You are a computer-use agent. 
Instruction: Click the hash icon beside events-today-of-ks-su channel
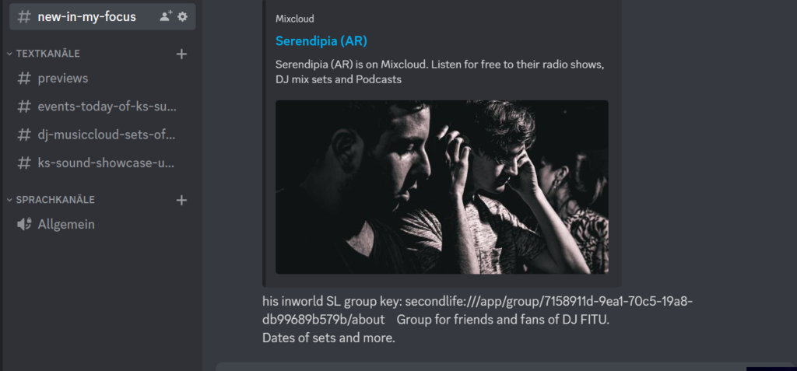click(24, 107)
